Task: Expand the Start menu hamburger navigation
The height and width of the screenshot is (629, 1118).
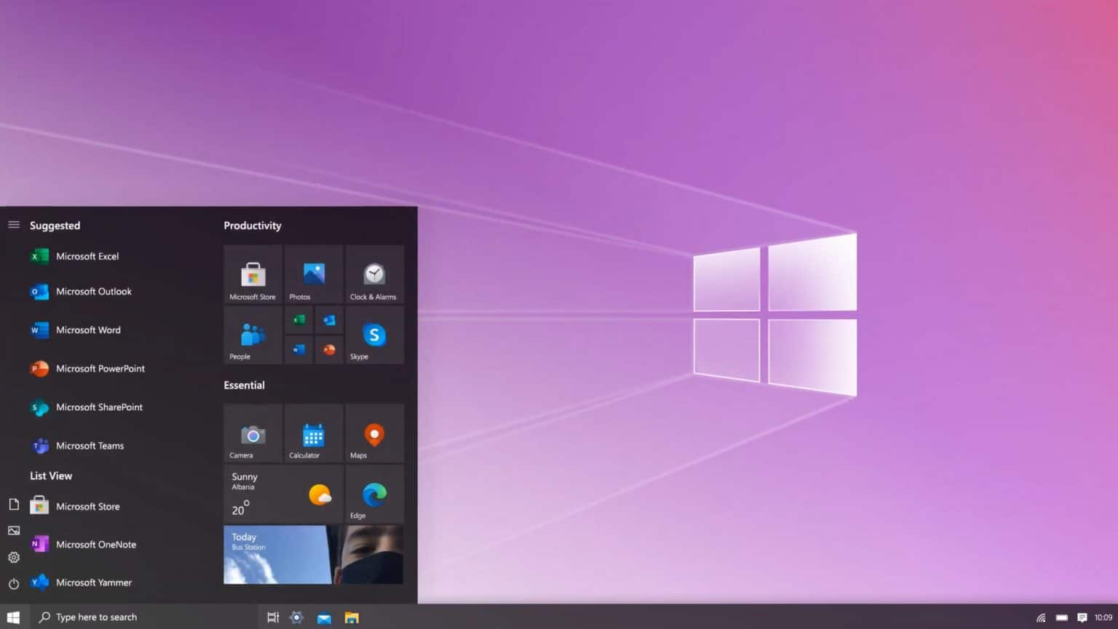Action: [x=14, y=225]
